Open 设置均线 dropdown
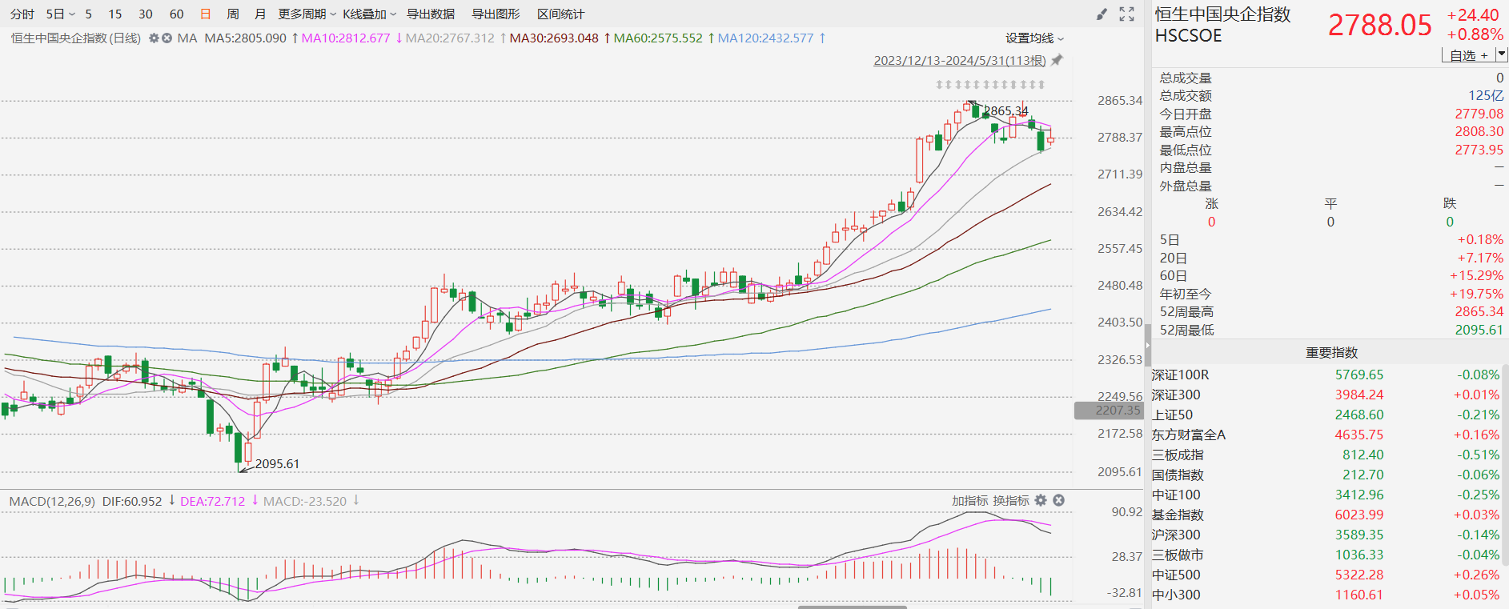1509x609 pixels. (x=1035, y=38)
